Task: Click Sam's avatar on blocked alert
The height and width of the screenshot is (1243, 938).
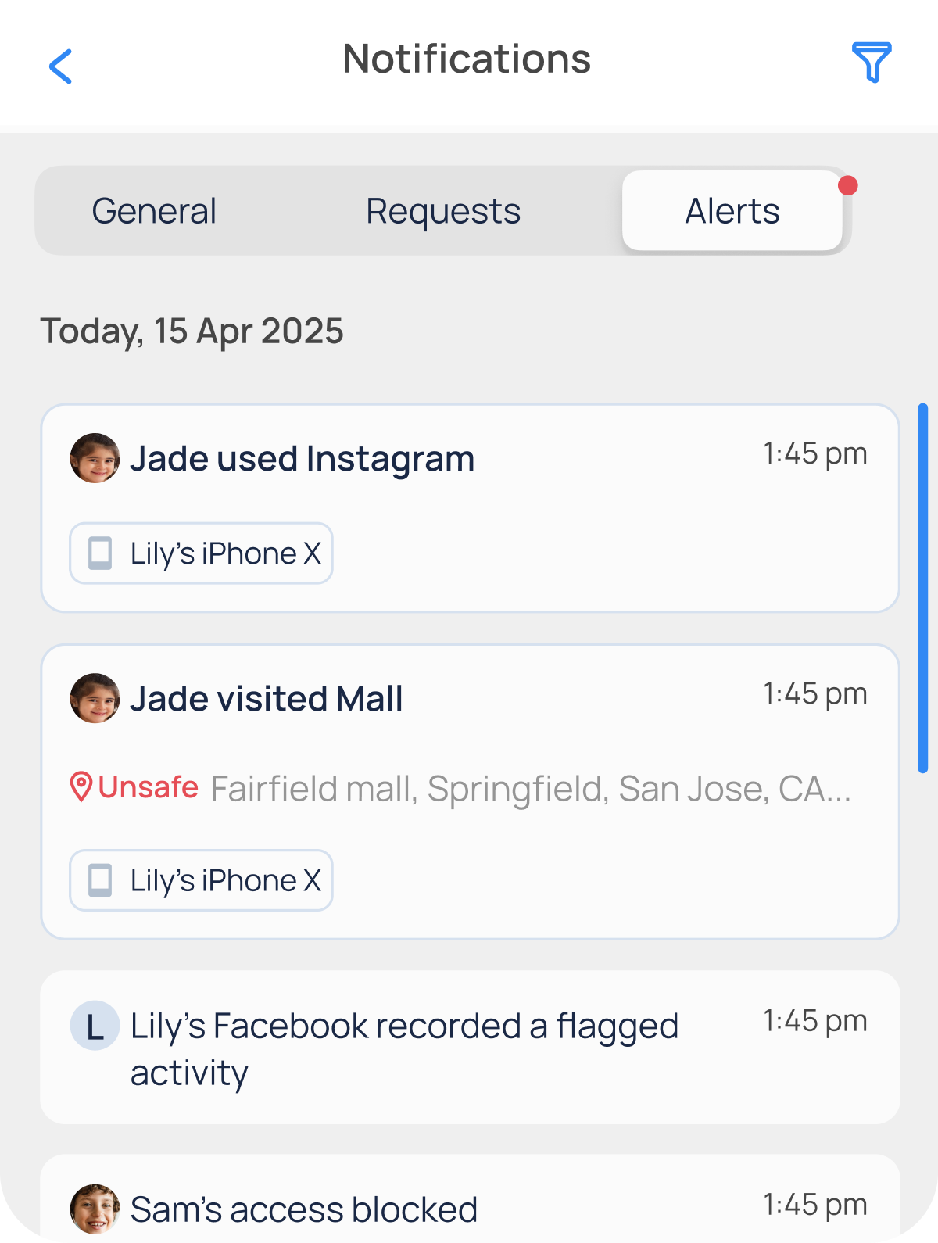Action: click(x=95, y=1209)
